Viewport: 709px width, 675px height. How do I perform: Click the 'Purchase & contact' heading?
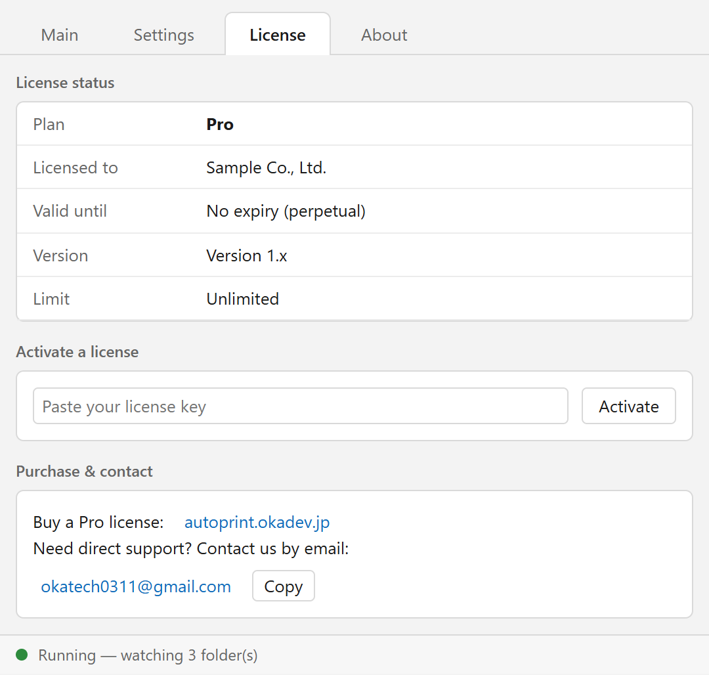click(x=85, y=471)
